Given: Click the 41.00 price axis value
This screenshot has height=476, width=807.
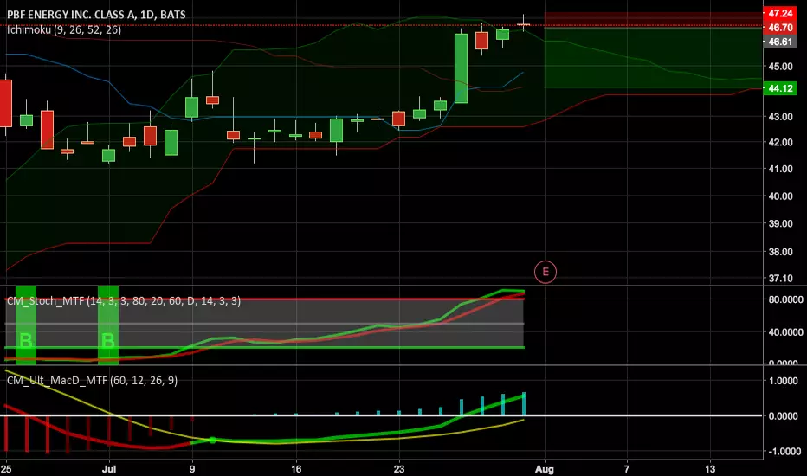Looking at the screenshot, I should [x=780, y=169].
